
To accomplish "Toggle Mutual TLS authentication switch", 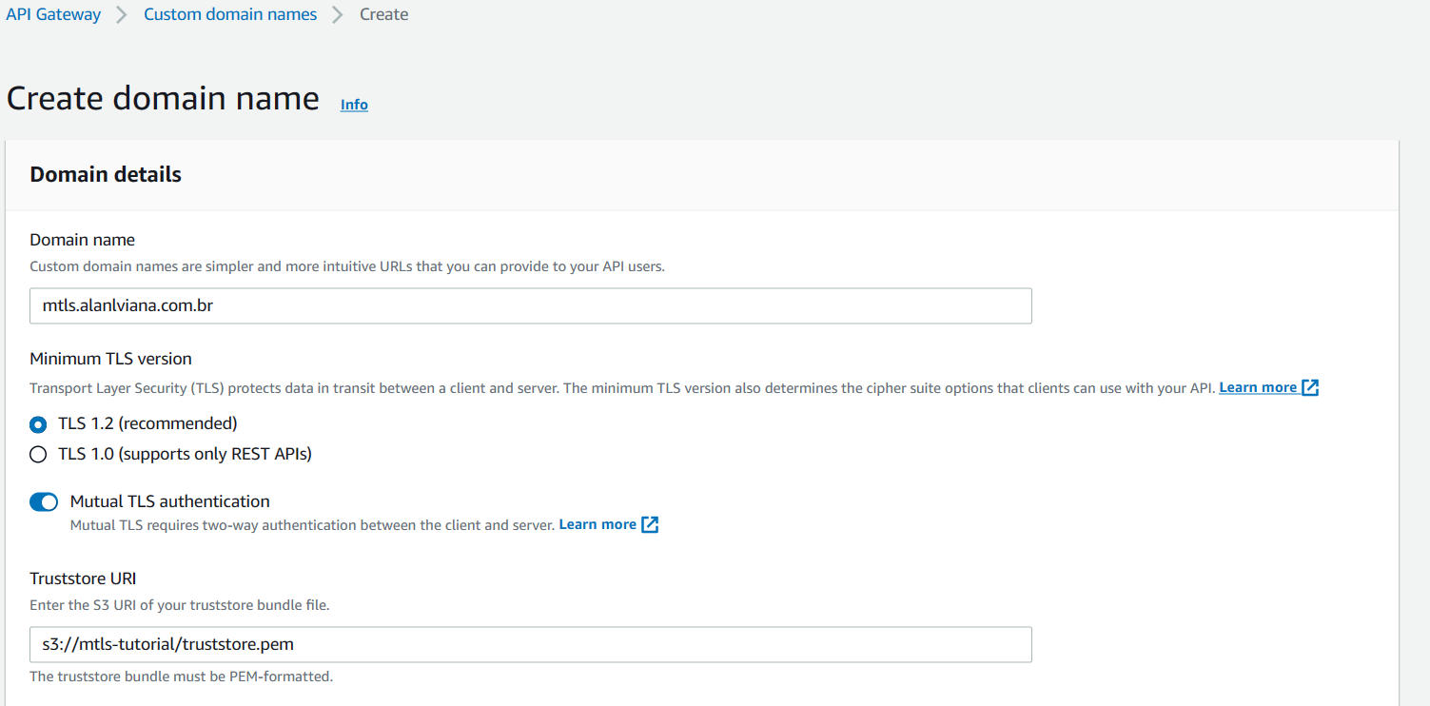I will pos(44,501).
